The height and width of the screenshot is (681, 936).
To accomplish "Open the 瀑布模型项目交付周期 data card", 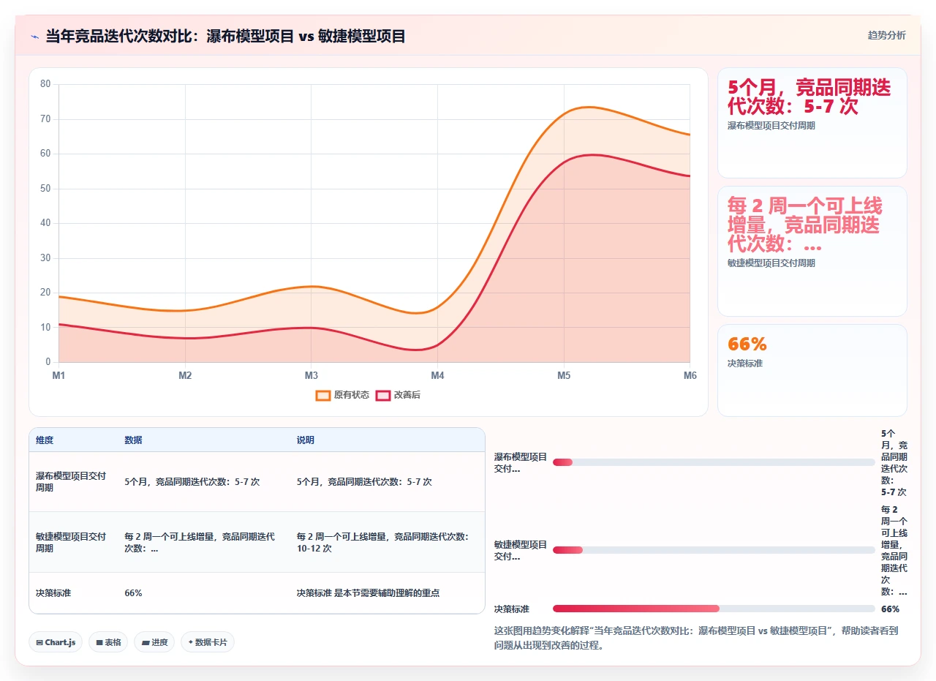I will point(812,123).
